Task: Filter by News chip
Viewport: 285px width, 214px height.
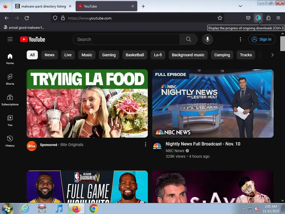Action: point(50,55)
